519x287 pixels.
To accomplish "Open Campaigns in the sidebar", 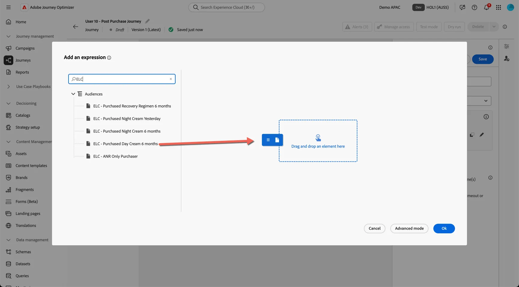I will pyautogui.click(x=25, y=48).
